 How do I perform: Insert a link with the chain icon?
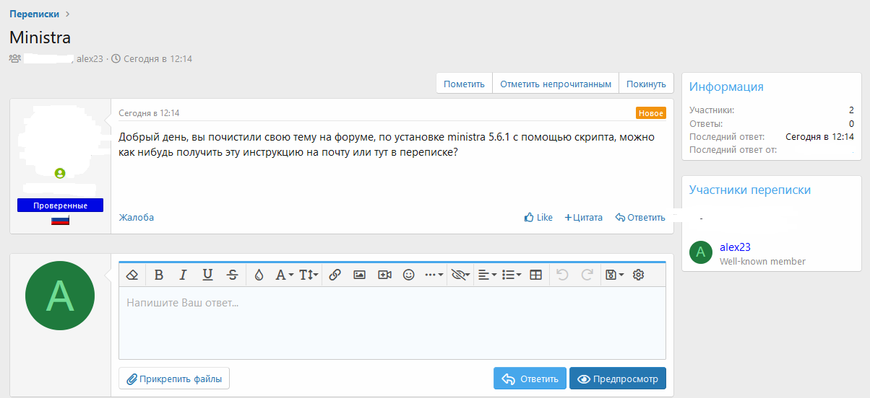tap(335, 275)
